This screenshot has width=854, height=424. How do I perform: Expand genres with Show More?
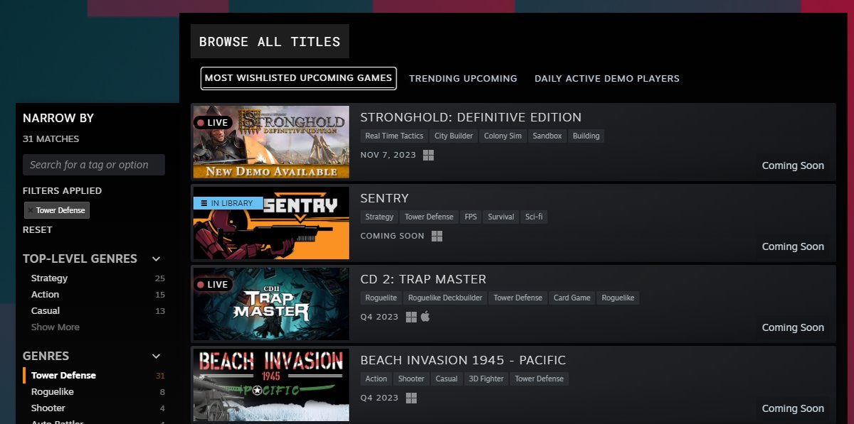[56, 327]
